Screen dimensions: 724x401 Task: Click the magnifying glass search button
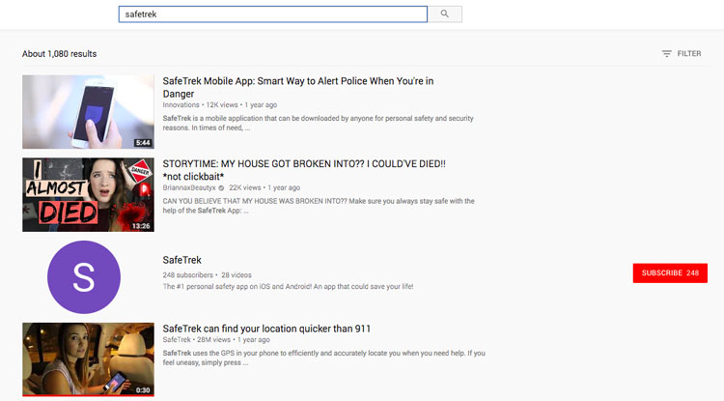point(445,14)
